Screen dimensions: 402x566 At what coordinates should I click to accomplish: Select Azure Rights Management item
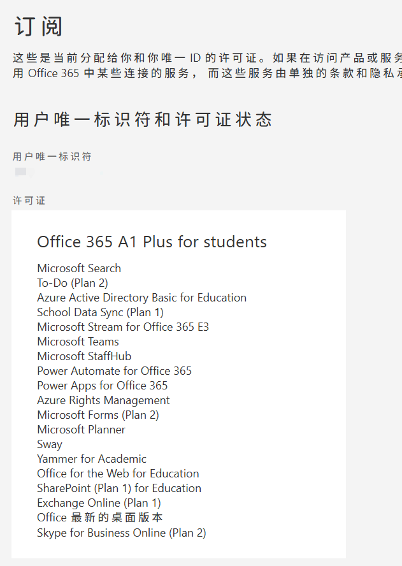(103, 400)
